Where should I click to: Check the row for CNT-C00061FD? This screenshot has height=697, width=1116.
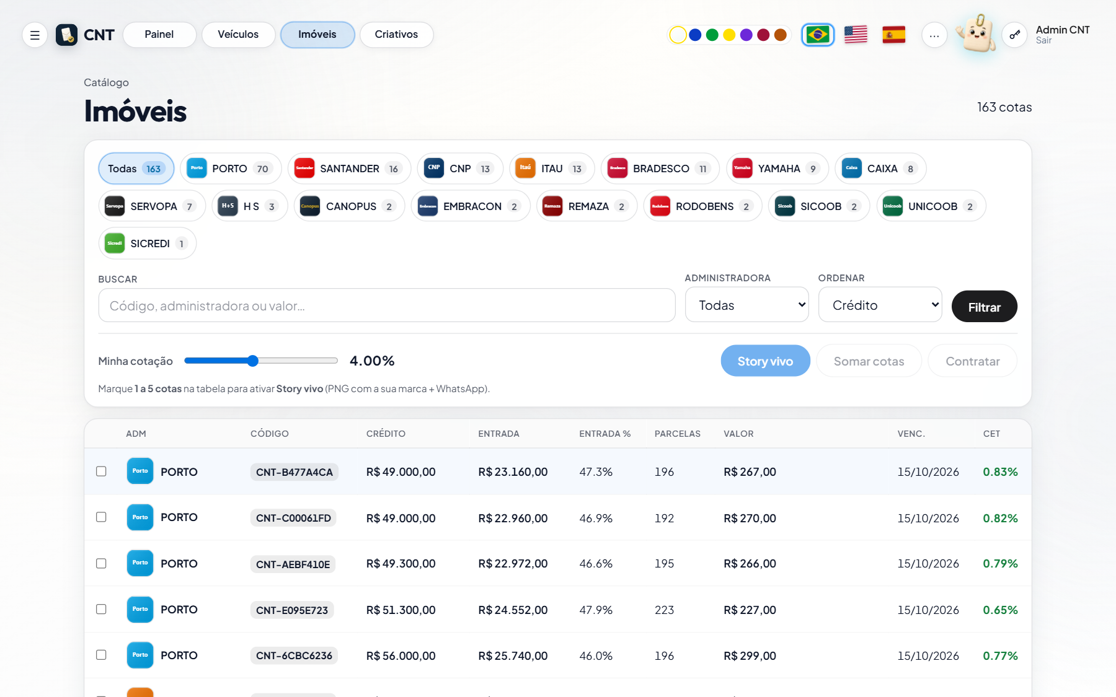[101, 517]
